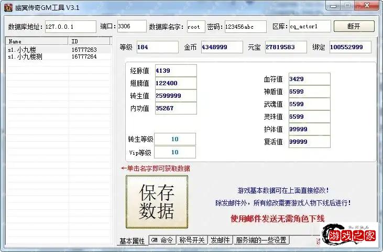Switch to the 基本属性 tab

click(x=132, y=241)
